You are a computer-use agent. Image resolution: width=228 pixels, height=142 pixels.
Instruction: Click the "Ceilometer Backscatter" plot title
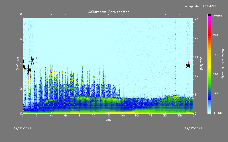(108, 12)
